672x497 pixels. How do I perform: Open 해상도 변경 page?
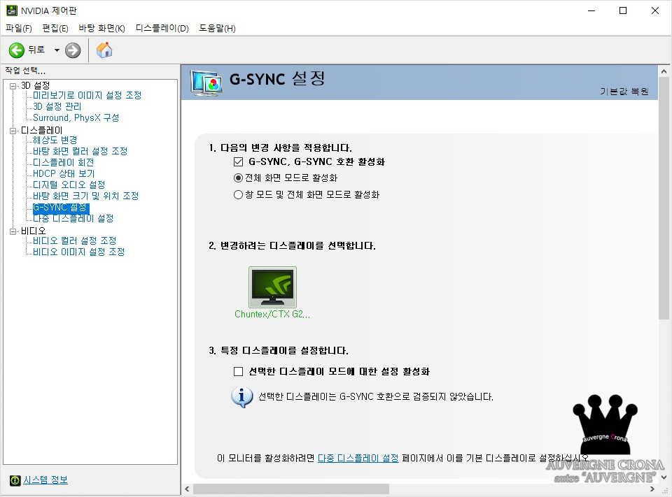click(55, 140)
